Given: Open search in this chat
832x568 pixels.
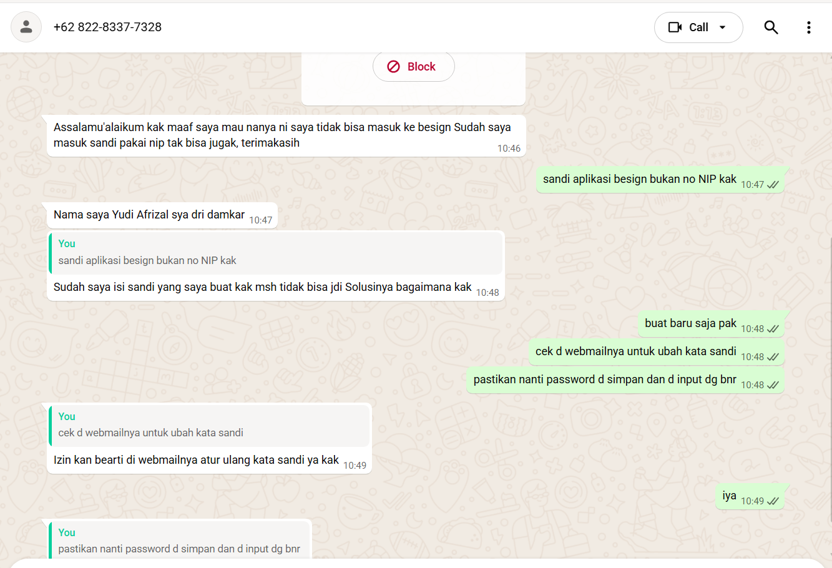Looking at the screenshot, I should pyautogui.click(x=771, y=27).
